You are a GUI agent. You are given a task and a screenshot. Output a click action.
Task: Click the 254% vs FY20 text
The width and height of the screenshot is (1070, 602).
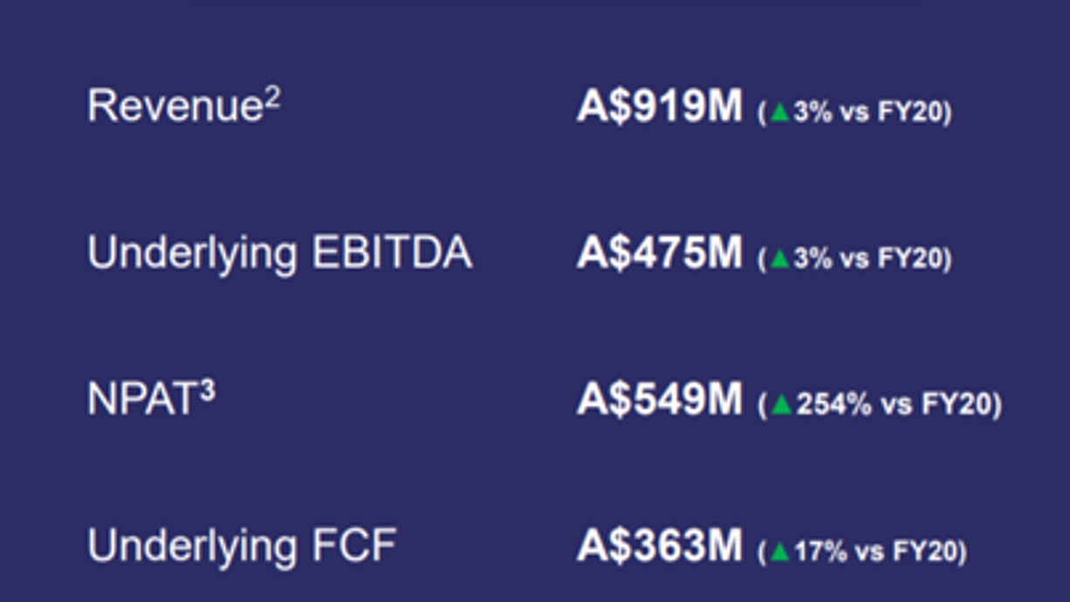point(895,404)
